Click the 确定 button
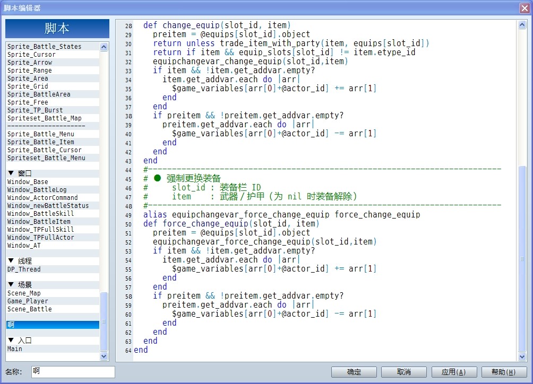Viewport: 533px width, 384px height. (354, 372)
